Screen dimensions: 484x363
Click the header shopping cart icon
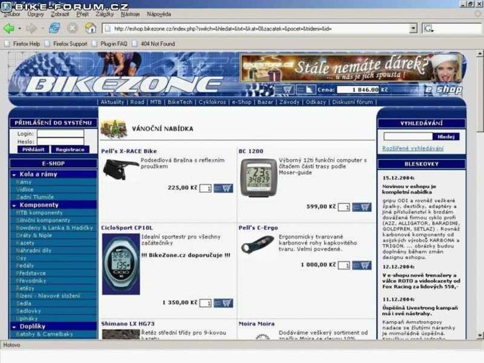[x=284, y=89]
